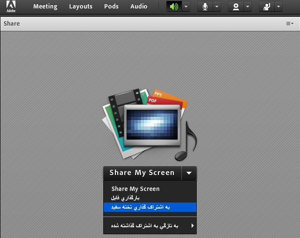Expand the speaker options dropdown arrow
The width and height of the screenshot is (300, 238).
pyautogui.click(x=186, y=7)
